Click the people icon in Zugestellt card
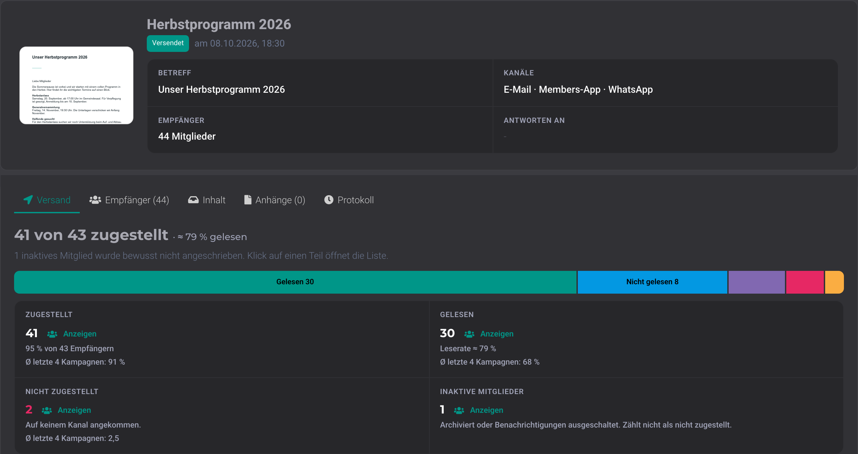Image resolution: width=858 pixels, height=454 pixels. pyautogui.click(x=52, y=334)
